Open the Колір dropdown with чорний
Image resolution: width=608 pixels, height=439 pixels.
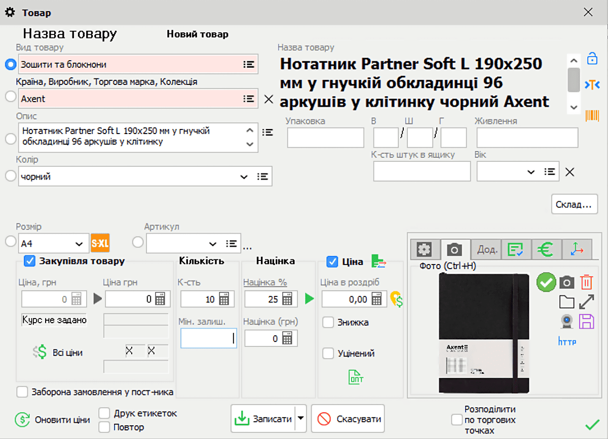244,177
